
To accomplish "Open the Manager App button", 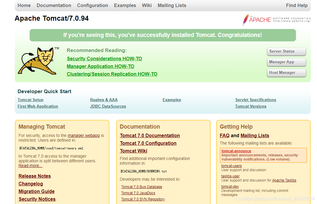I will click(286, 62).
